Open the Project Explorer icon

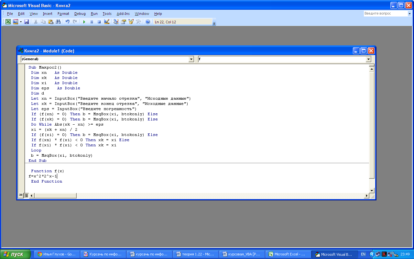[116, 22]
